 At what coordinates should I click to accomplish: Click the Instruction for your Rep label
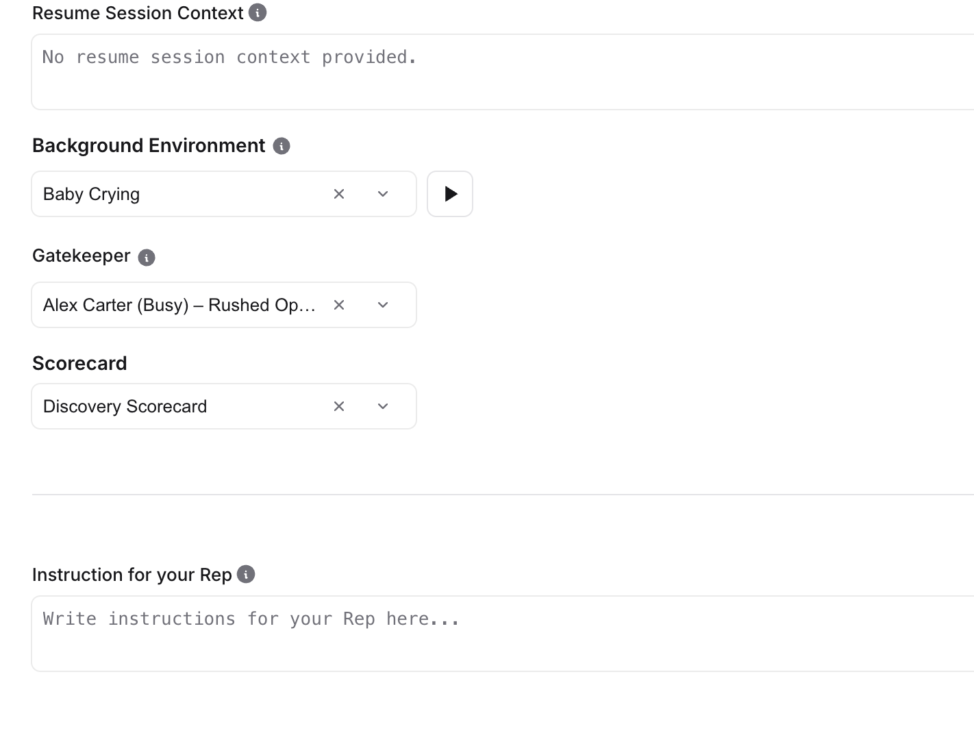coord(132,575)
